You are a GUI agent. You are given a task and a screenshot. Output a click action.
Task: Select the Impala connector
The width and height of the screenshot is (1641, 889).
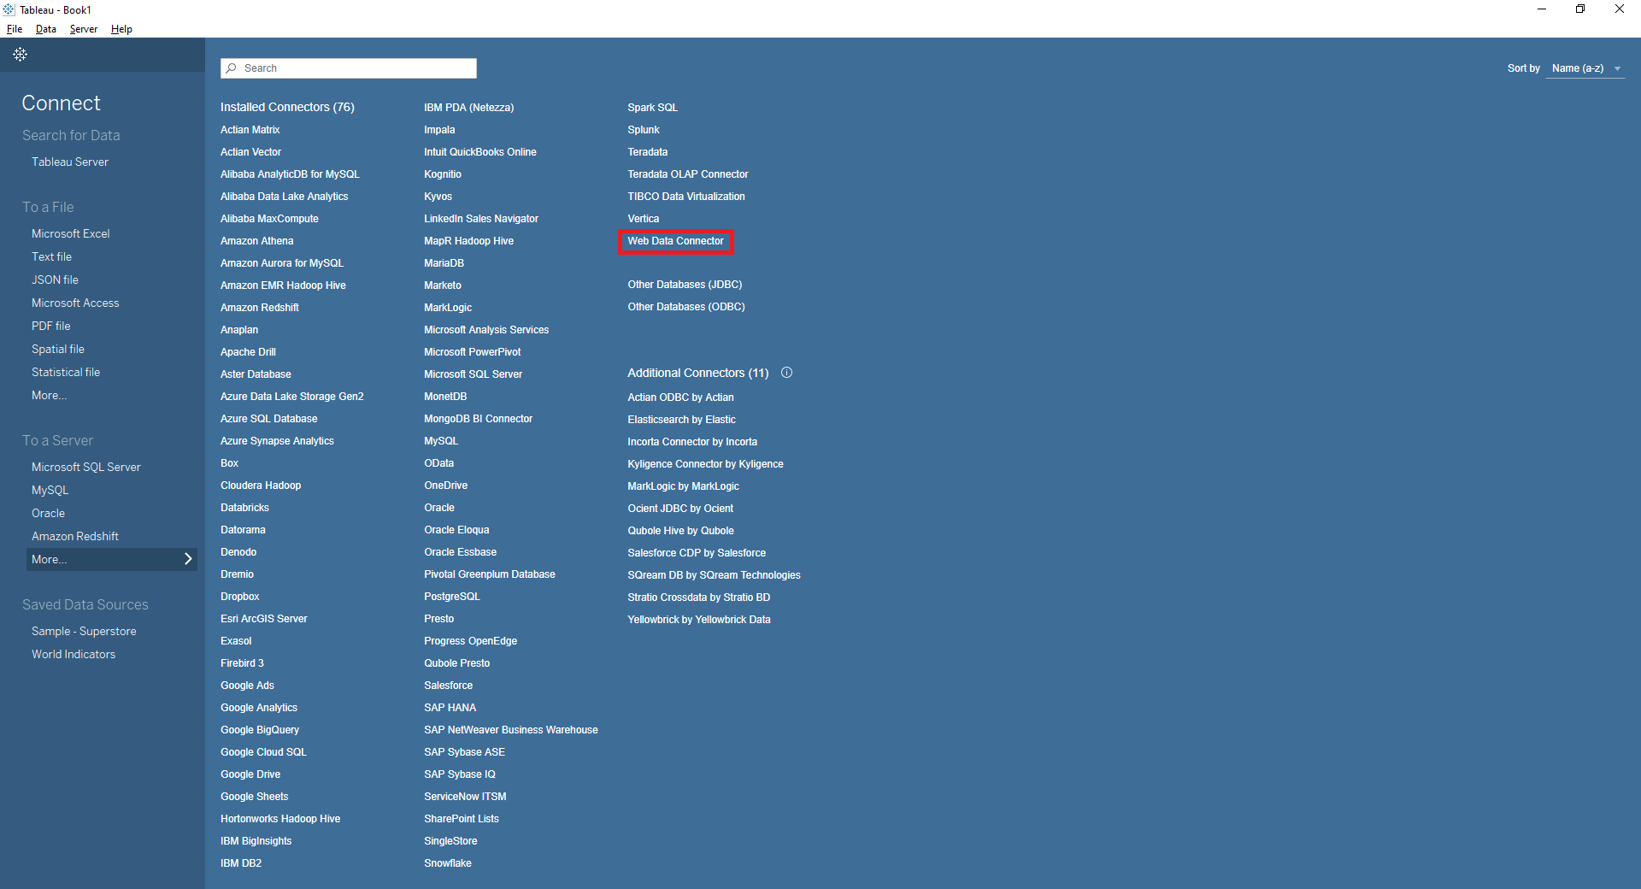439,130
